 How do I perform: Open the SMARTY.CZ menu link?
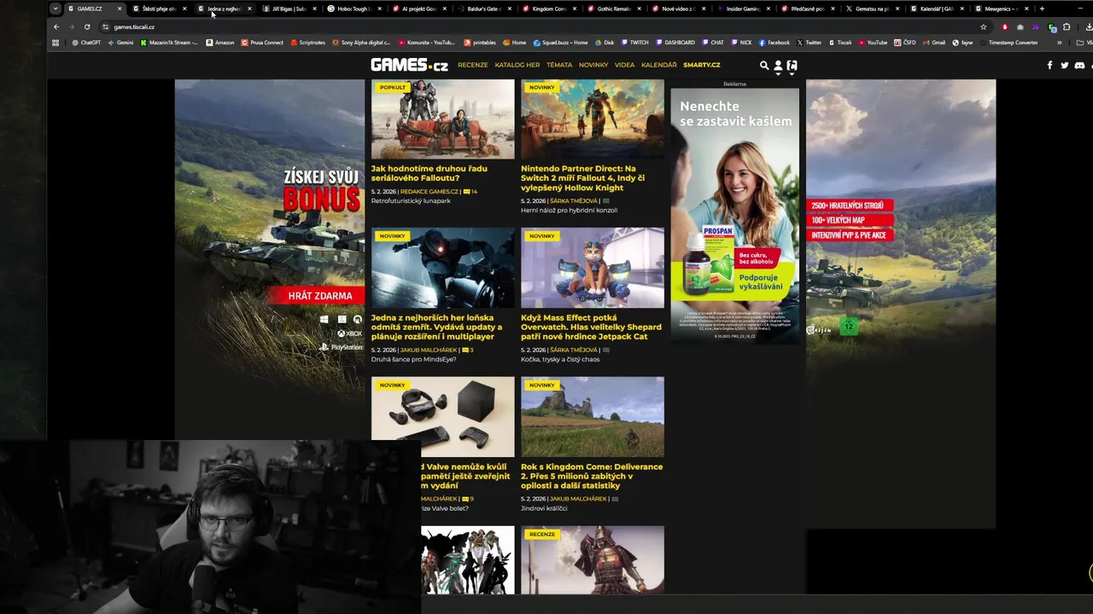click(701, 65)
